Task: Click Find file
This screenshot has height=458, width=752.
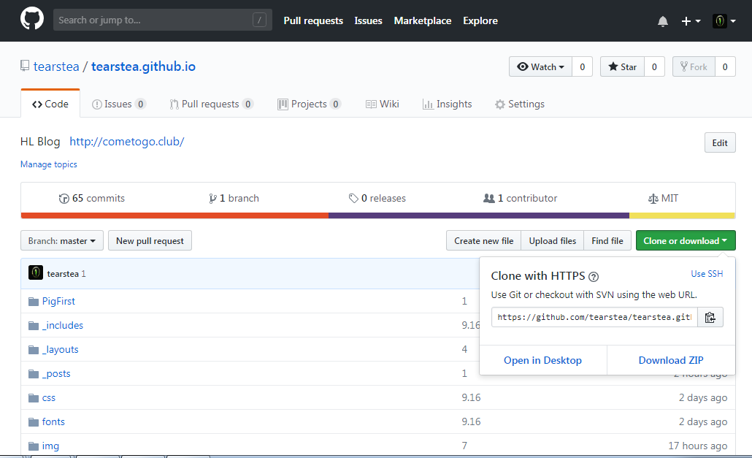Action: (607, 241)
